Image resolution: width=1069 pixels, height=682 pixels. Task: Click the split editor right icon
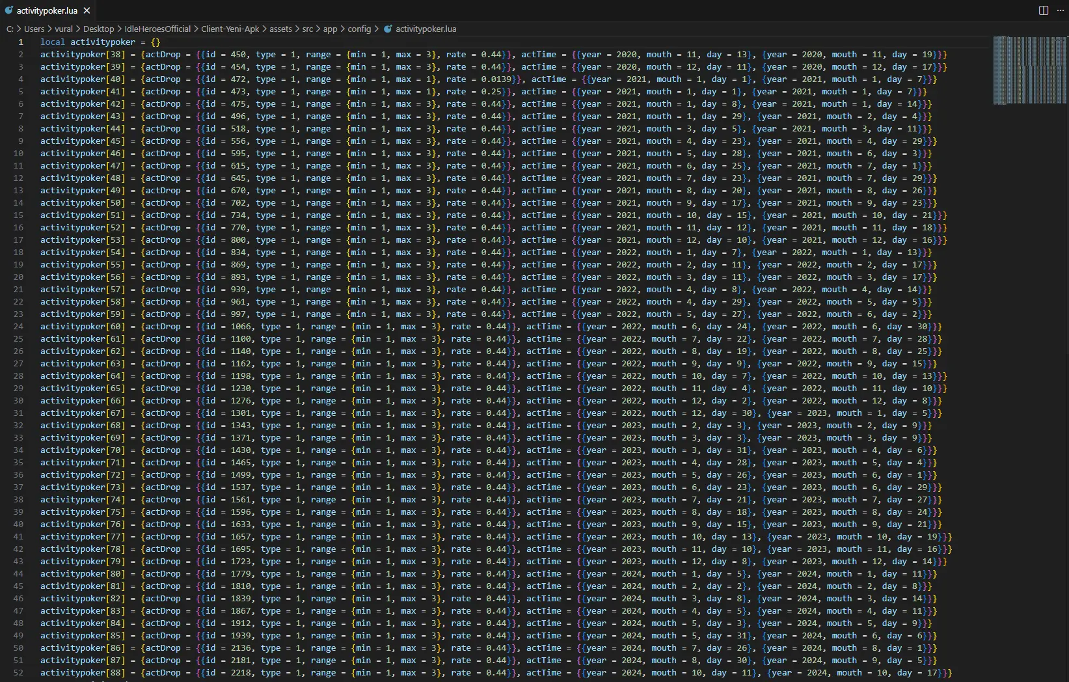[x=1044, y=10]
